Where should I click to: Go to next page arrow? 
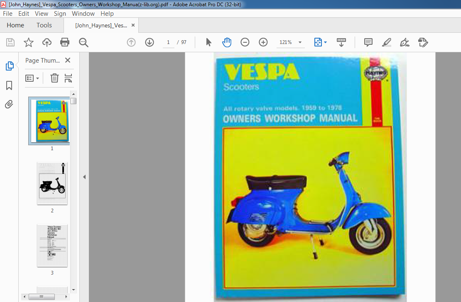(x=150, y=42)
